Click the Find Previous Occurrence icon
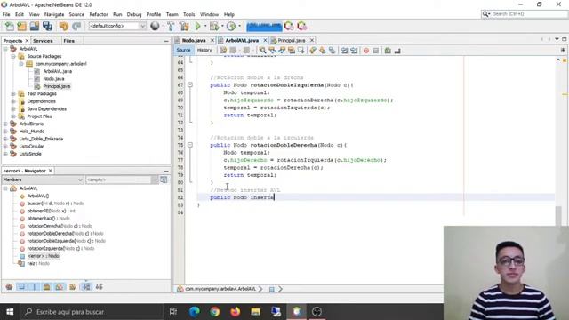This screenshot has width=569, height=320. point(272,51)
